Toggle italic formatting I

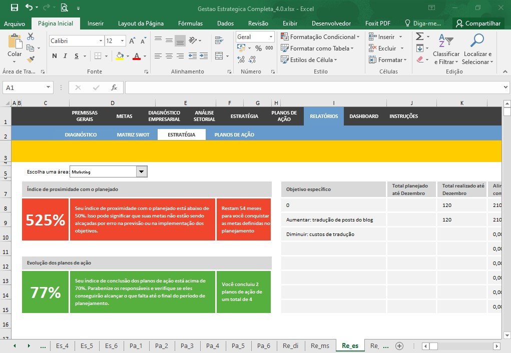coord(65,56)
